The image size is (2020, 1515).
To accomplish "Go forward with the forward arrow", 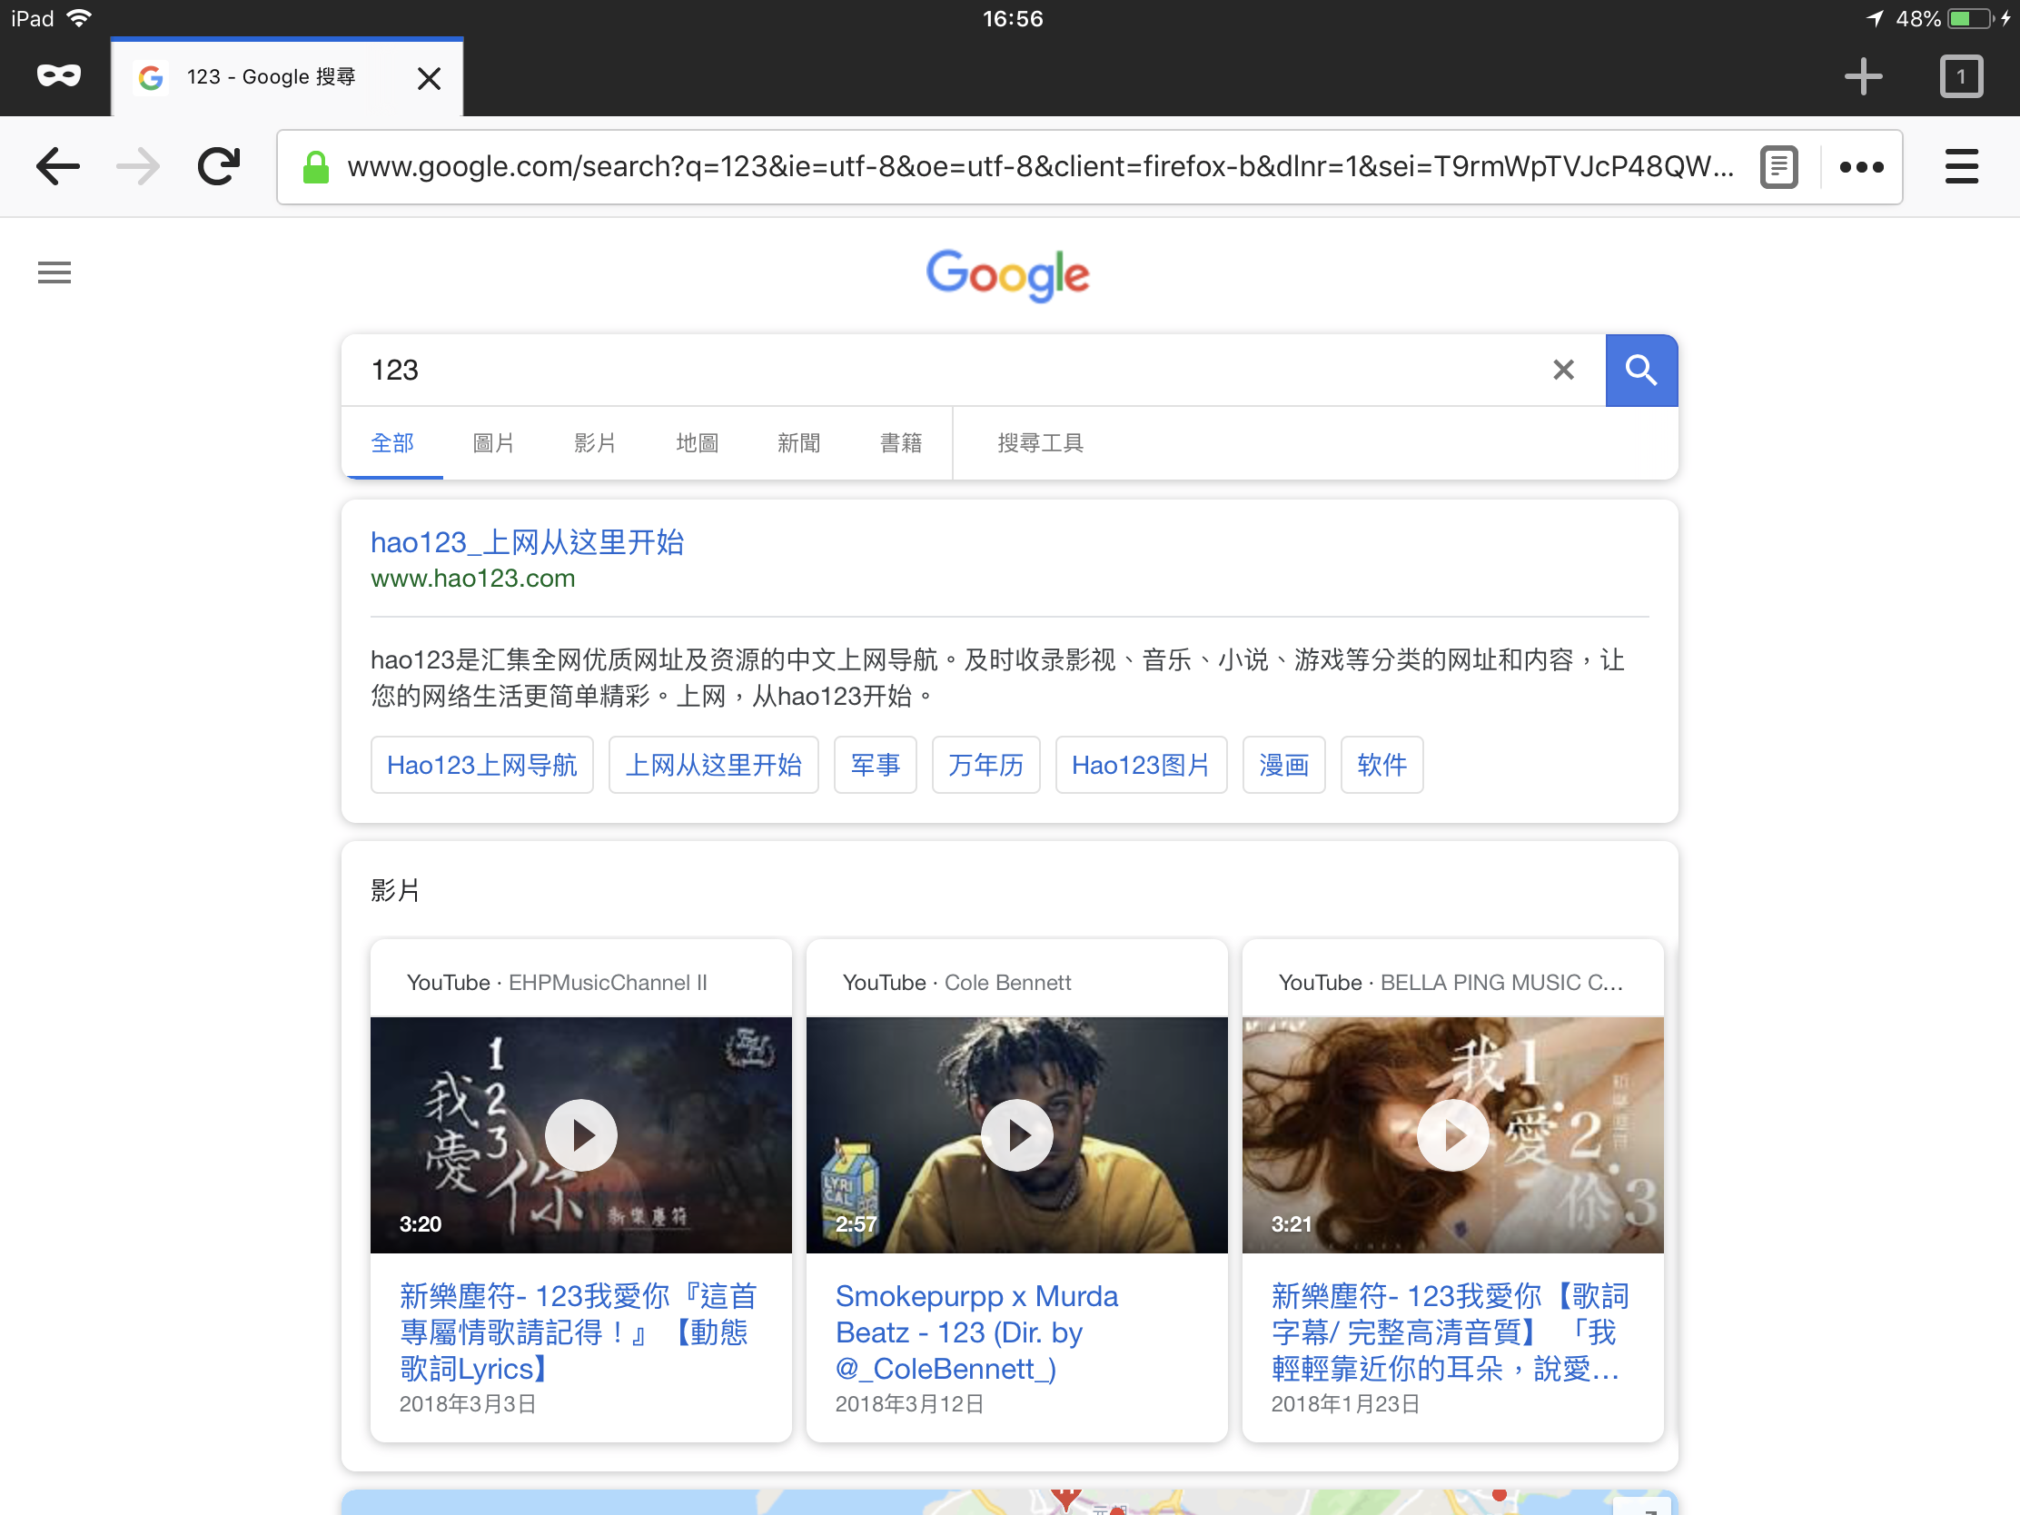I will [139, 166].
